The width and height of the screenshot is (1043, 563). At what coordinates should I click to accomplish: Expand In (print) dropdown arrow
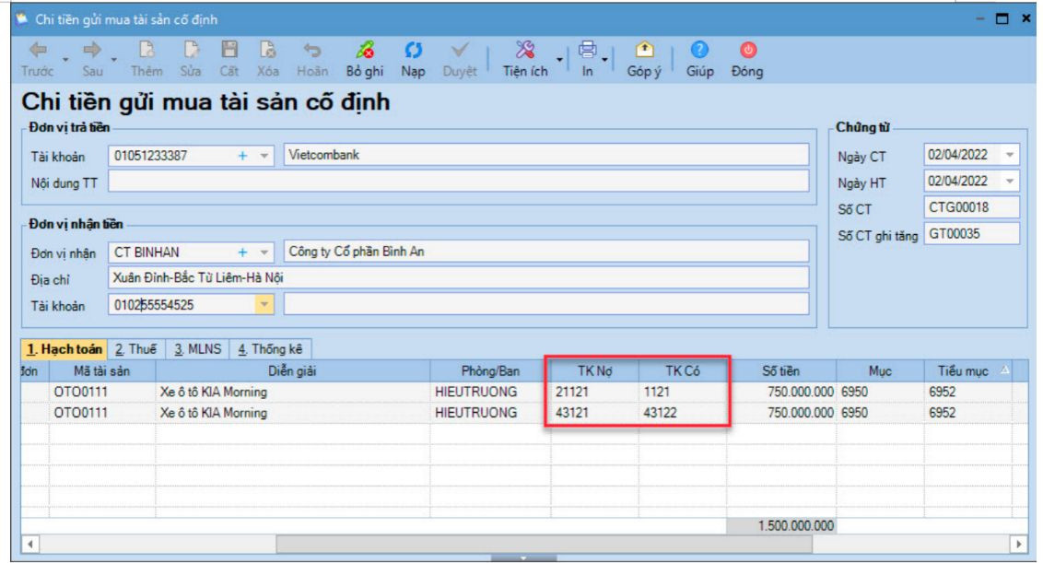click(604, 60)
